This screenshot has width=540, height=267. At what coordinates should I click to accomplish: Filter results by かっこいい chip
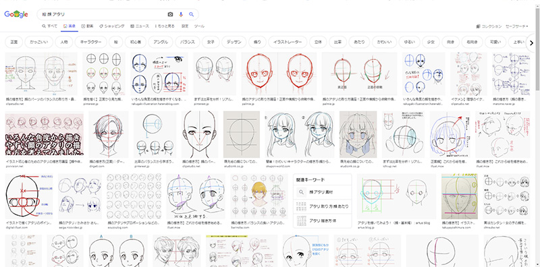39,42
